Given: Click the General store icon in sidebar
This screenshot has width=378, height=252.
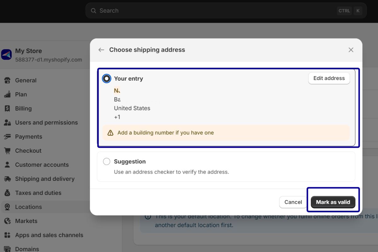Looking at the screenshot, I should coord(8,80).
